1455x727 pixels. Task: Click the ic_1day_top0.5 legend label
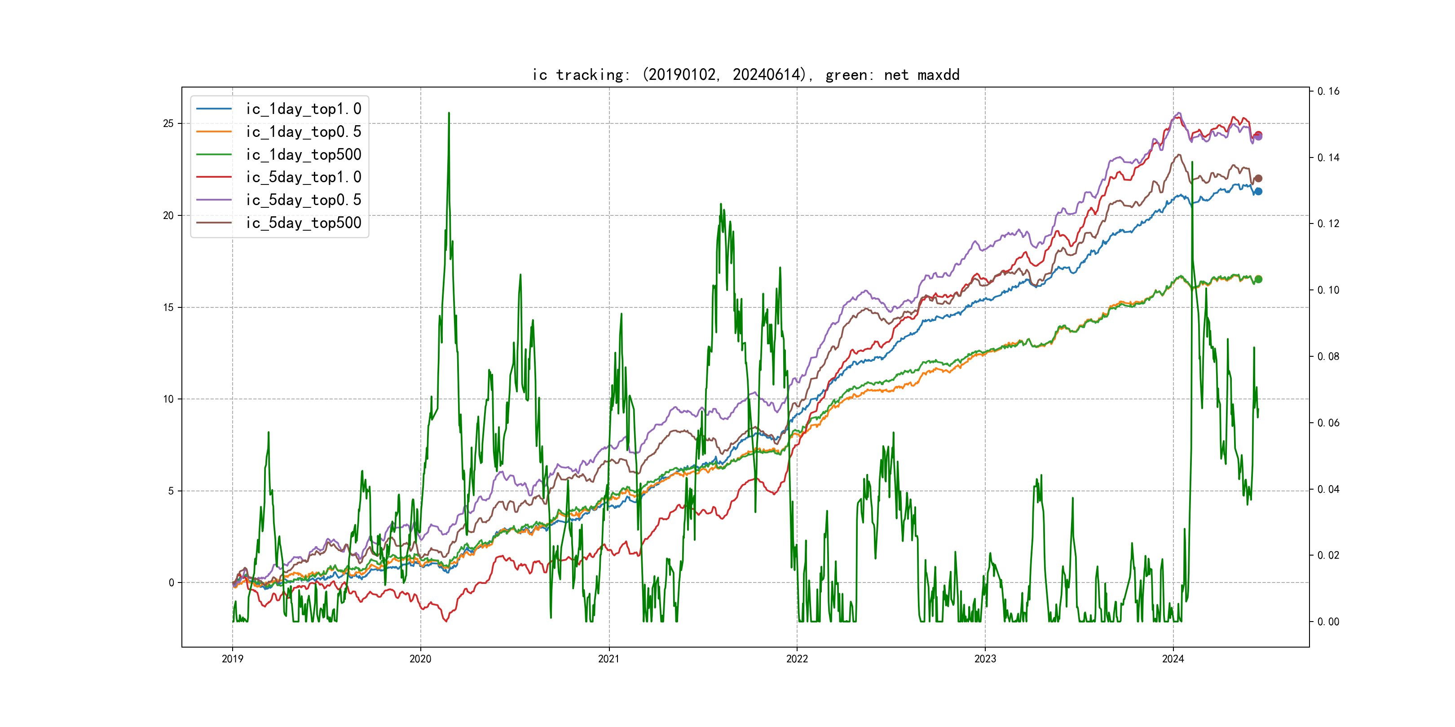coord(303,131)
